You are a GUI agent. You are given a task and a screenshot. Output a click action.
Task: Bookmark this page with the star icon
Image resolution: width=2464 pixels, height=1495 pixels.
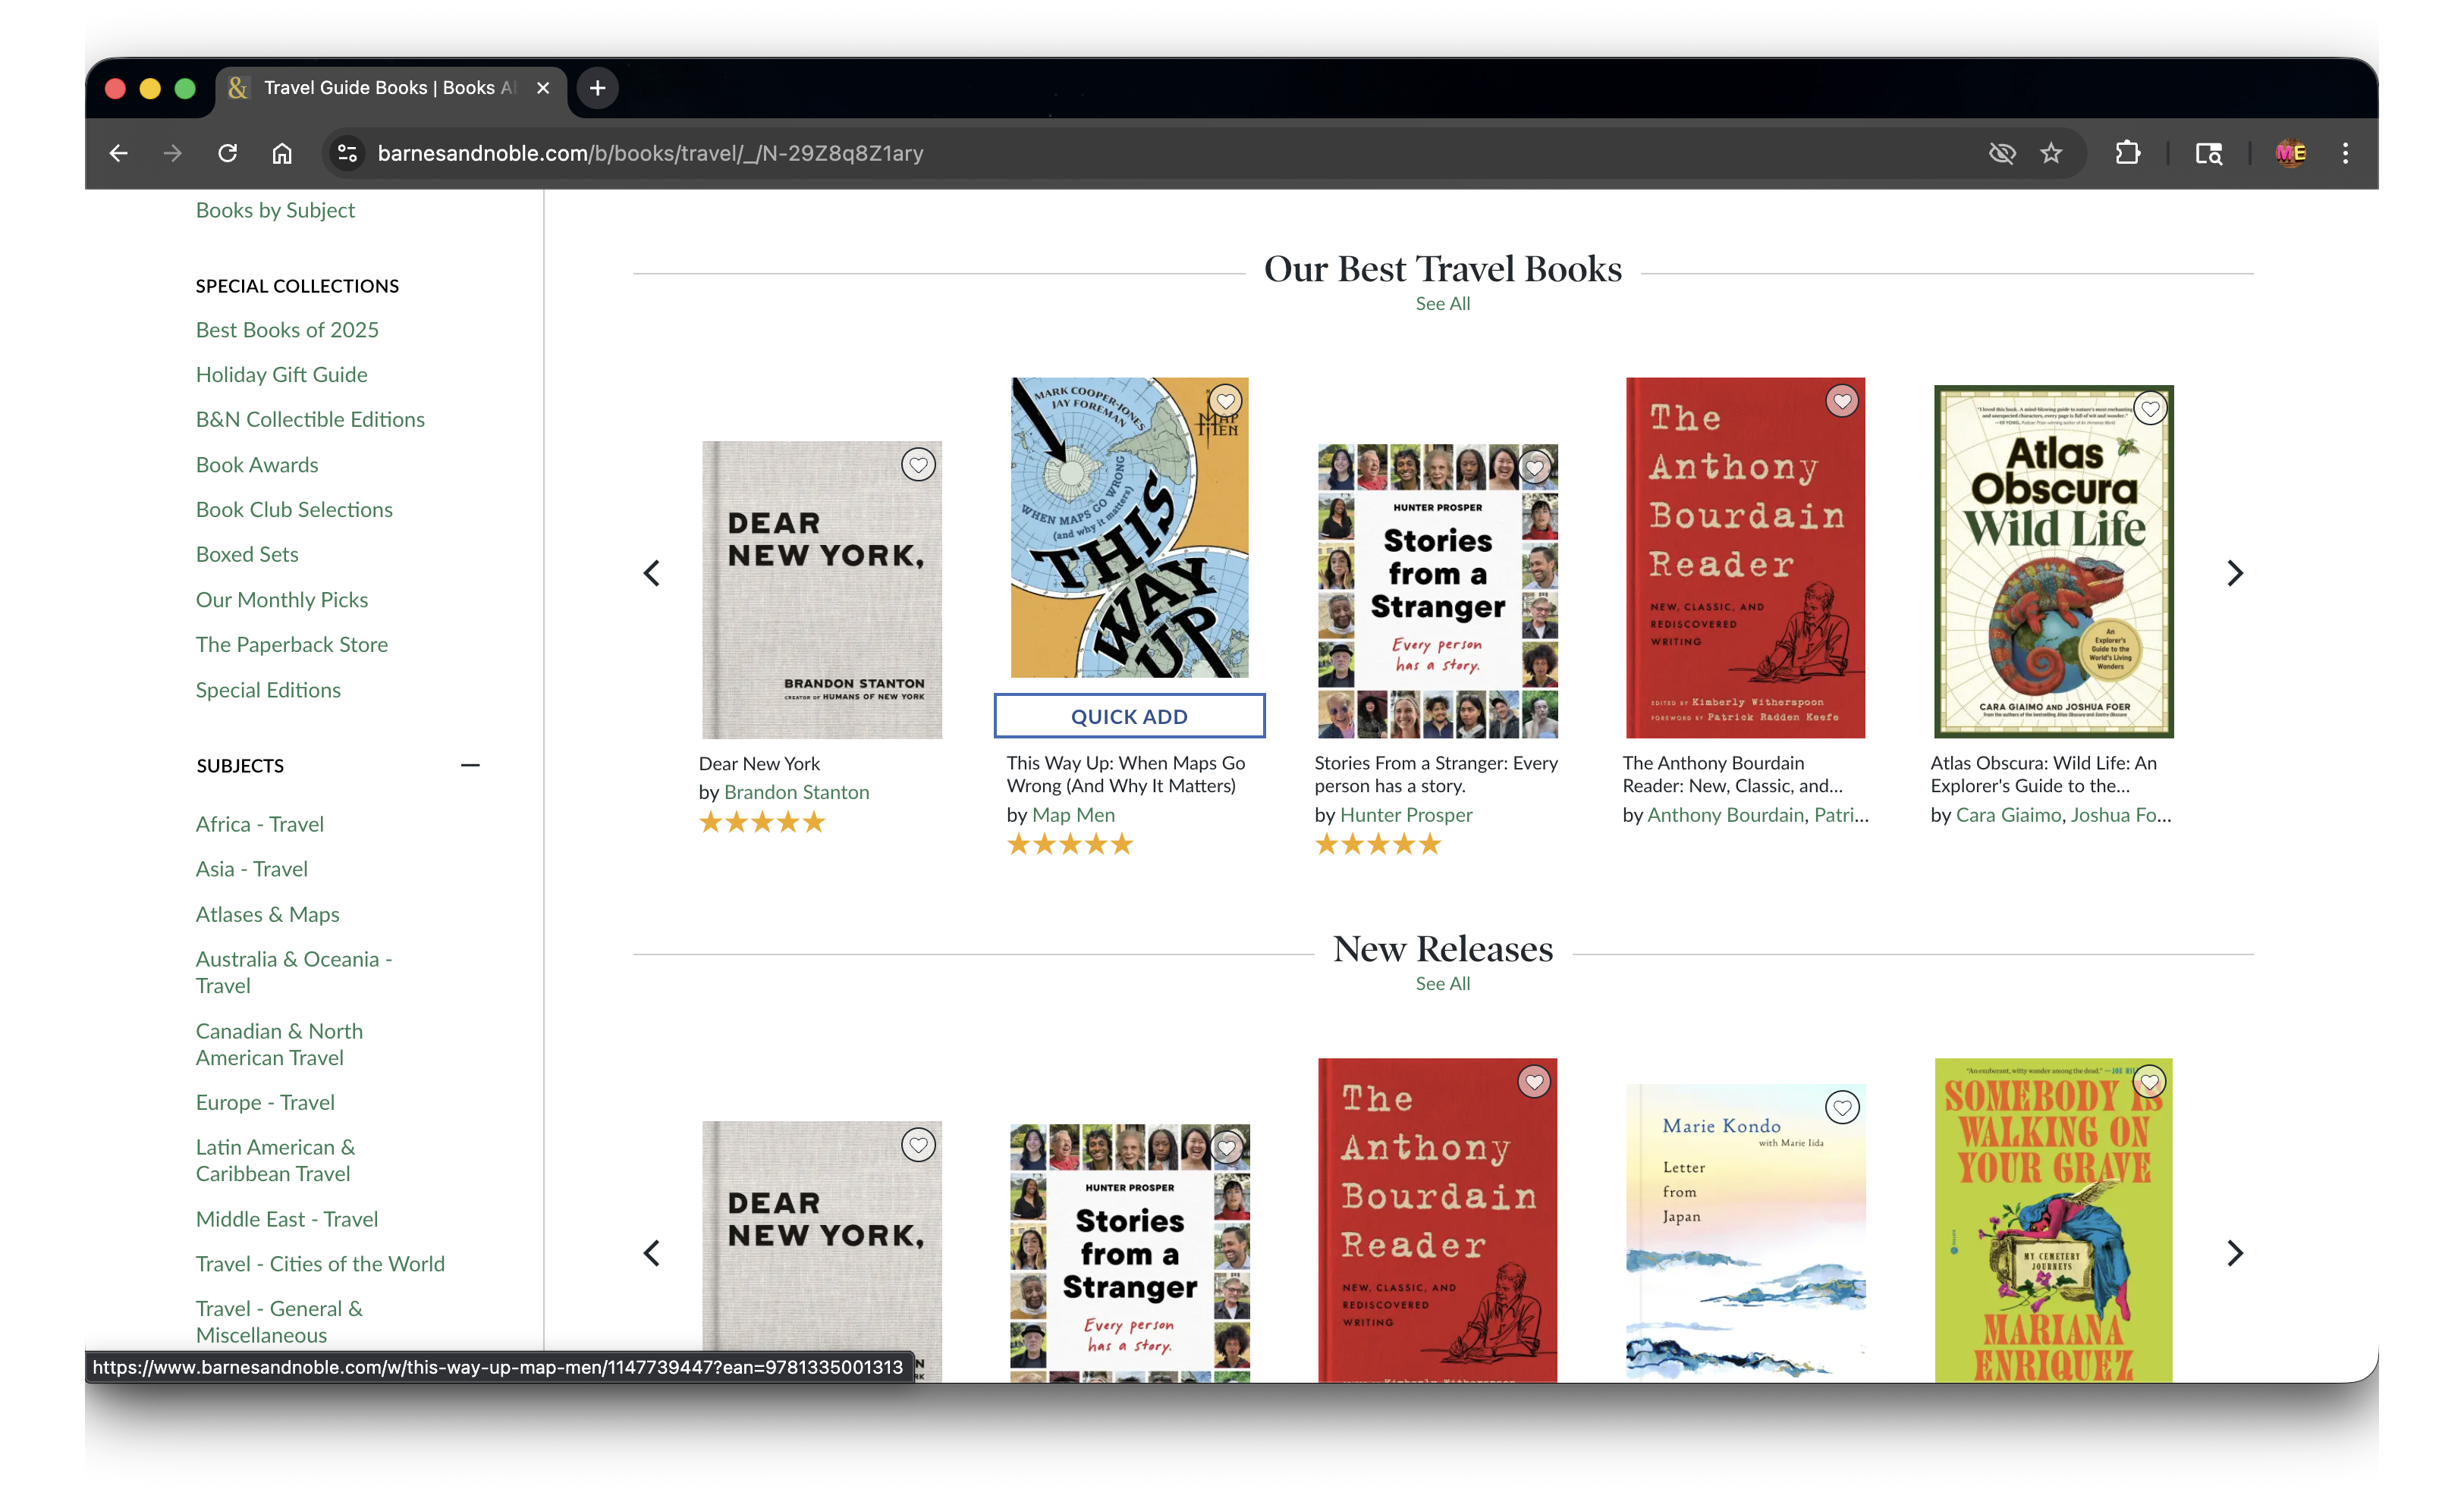pos(2051,153)
